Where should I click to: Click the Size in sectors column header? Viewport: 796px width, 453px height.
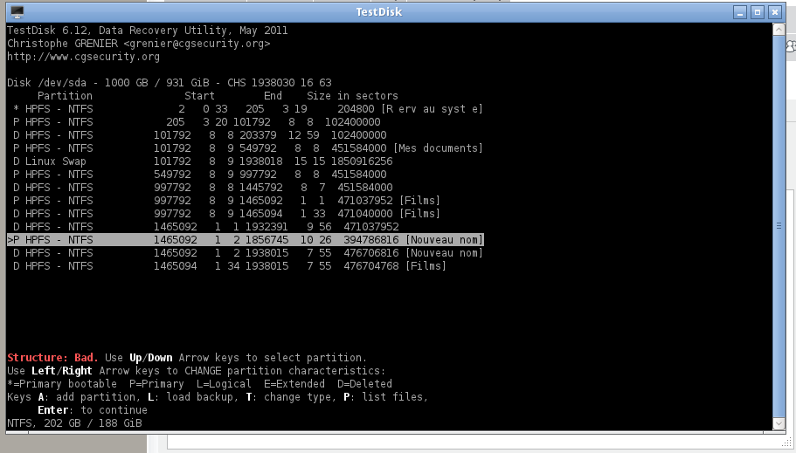tap(352, 96)
